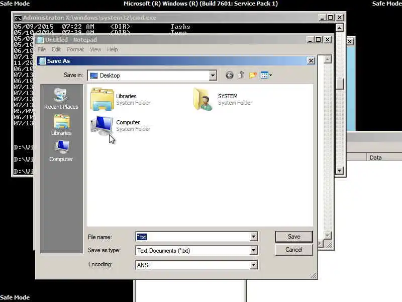Click the Tasks directory entry in cmd
This screenshot has height=302, width=402.
click(x=180, y=27)
